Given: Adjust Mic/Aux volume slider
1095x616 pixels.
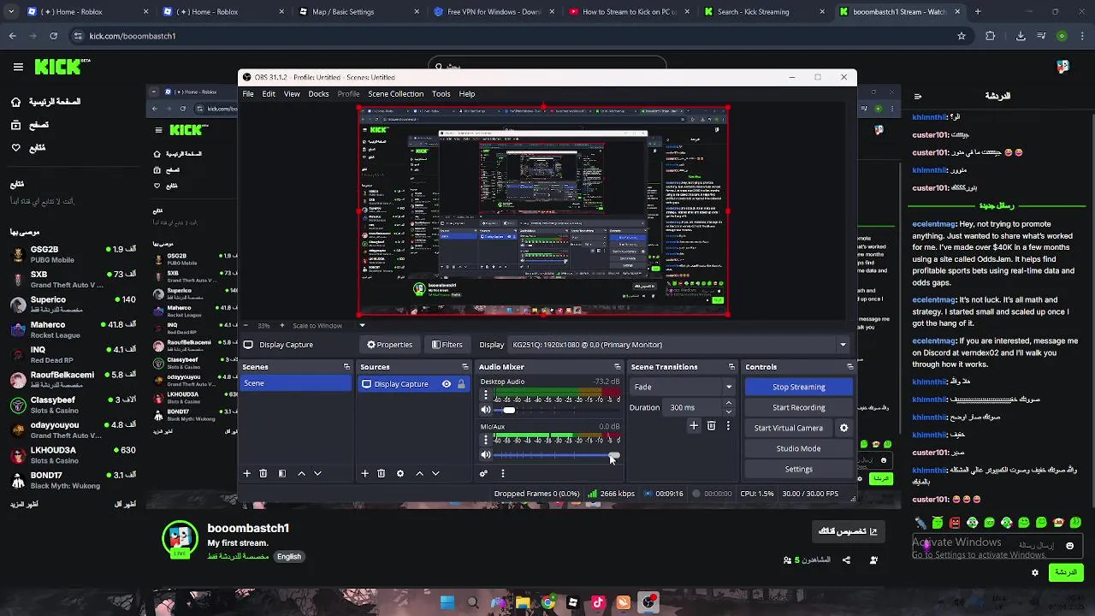Looking at the screenshot, I should [x=557, y=455].
